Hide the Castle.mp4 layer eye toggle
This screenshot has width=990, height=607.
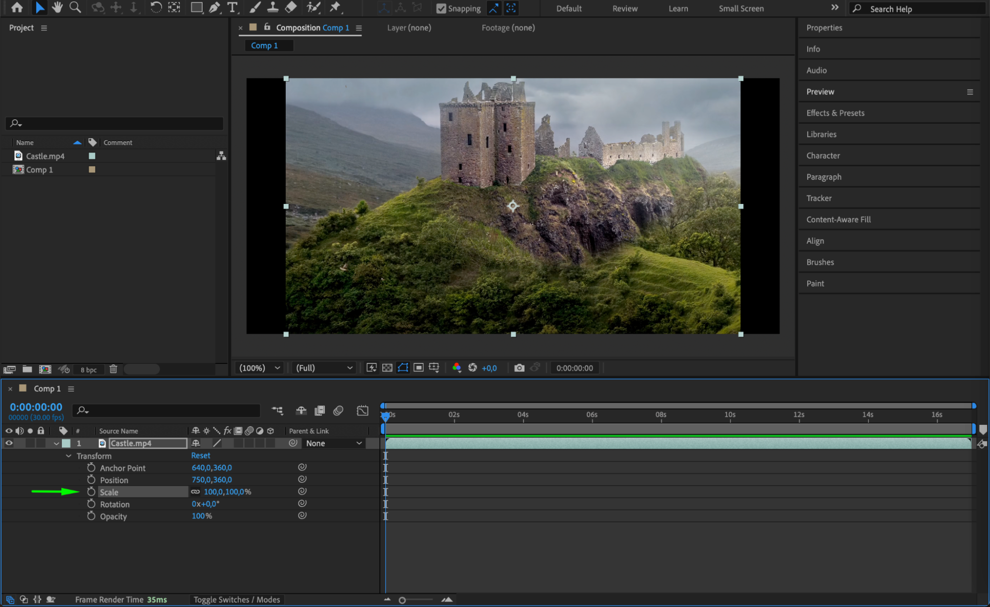(9, 443)
